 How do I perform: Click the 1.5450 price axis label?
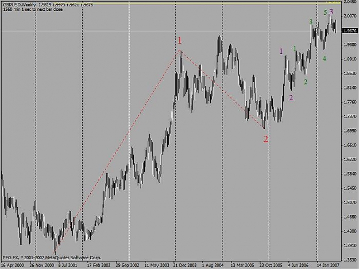coord(350,188)
